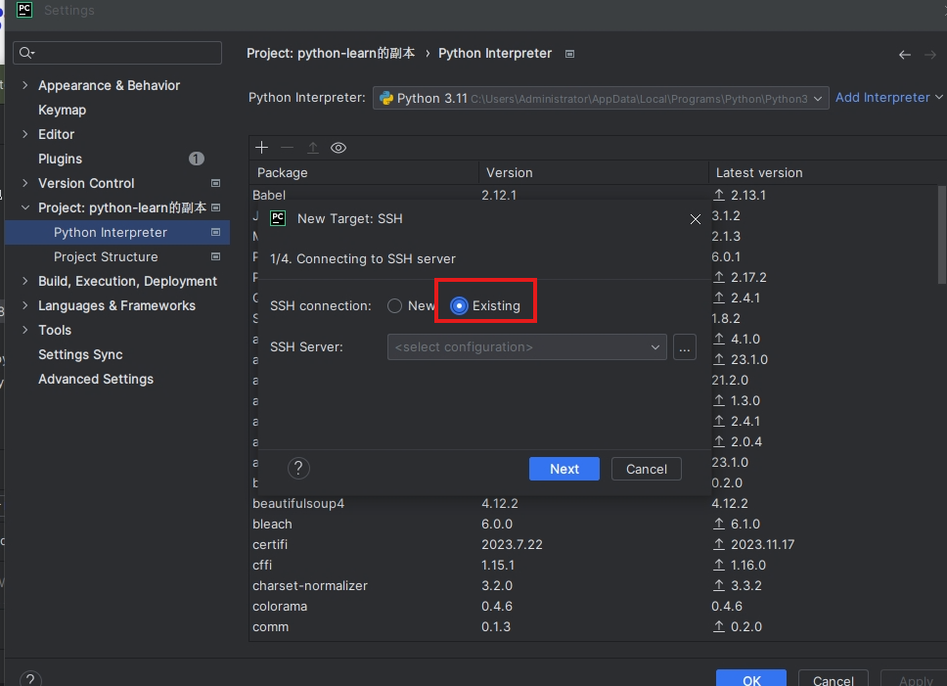Open the SSH Server configuration dropdown
Screen dimensions: 947x686
pos(526,346)
